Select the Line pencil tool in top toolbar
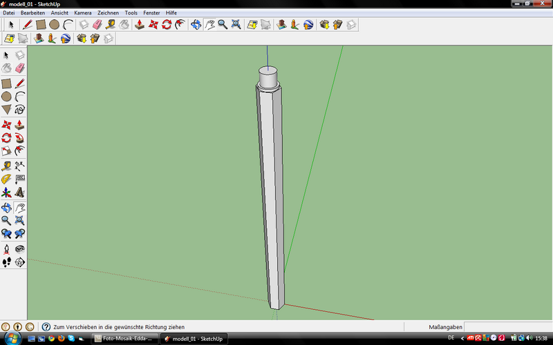553x345 pixels. (x=26, y=25)
